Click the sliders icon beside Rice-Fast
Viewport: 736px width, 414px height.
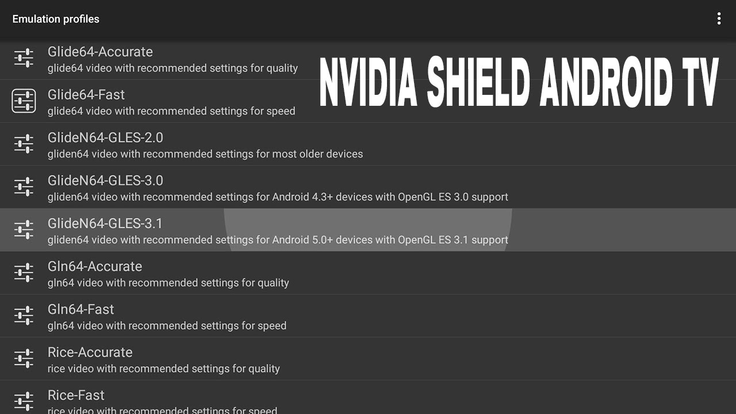click(24, 401)
